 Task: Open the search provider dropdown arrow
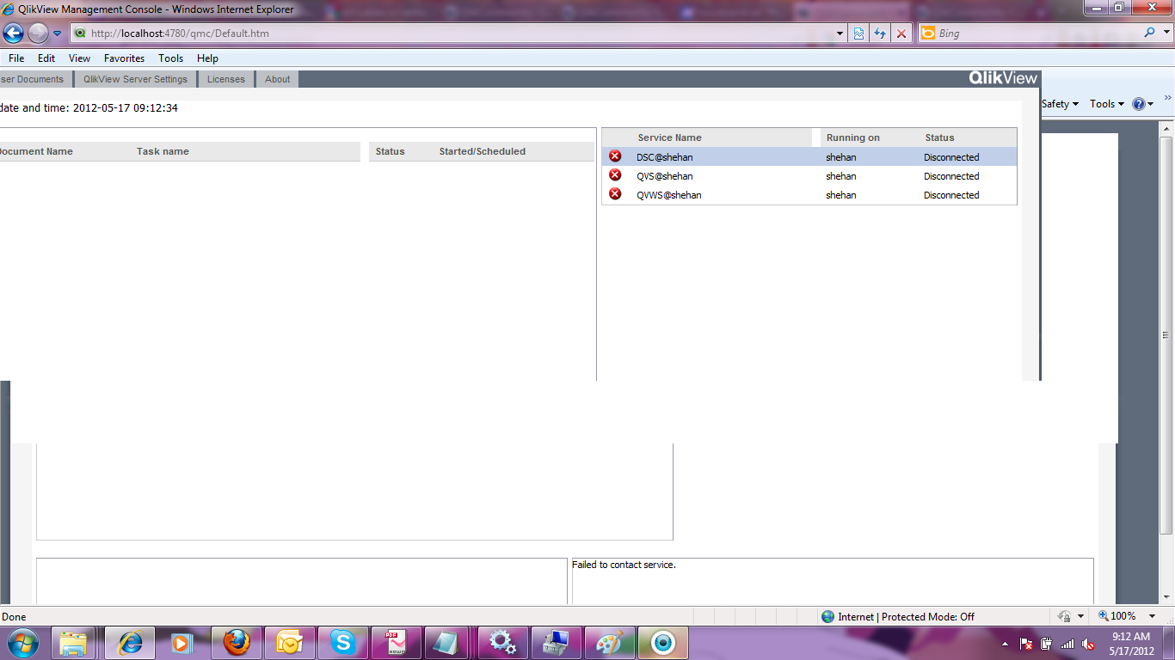click(x=1166, y=34)
